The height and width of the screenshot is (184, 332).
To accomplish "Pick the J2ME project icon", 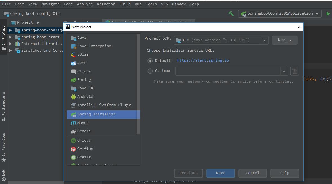I will 73,63.
